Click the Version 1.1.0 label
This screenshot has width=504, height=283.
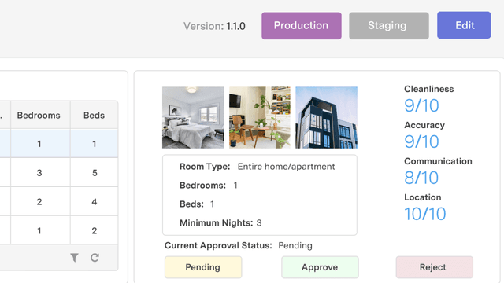point(214,26)
